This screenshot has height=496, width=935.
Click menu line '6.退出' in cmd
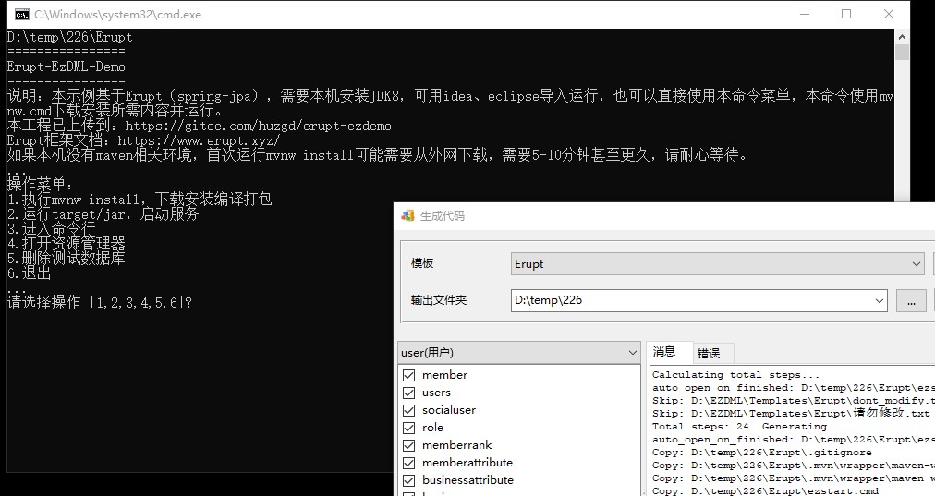point(30,273)
